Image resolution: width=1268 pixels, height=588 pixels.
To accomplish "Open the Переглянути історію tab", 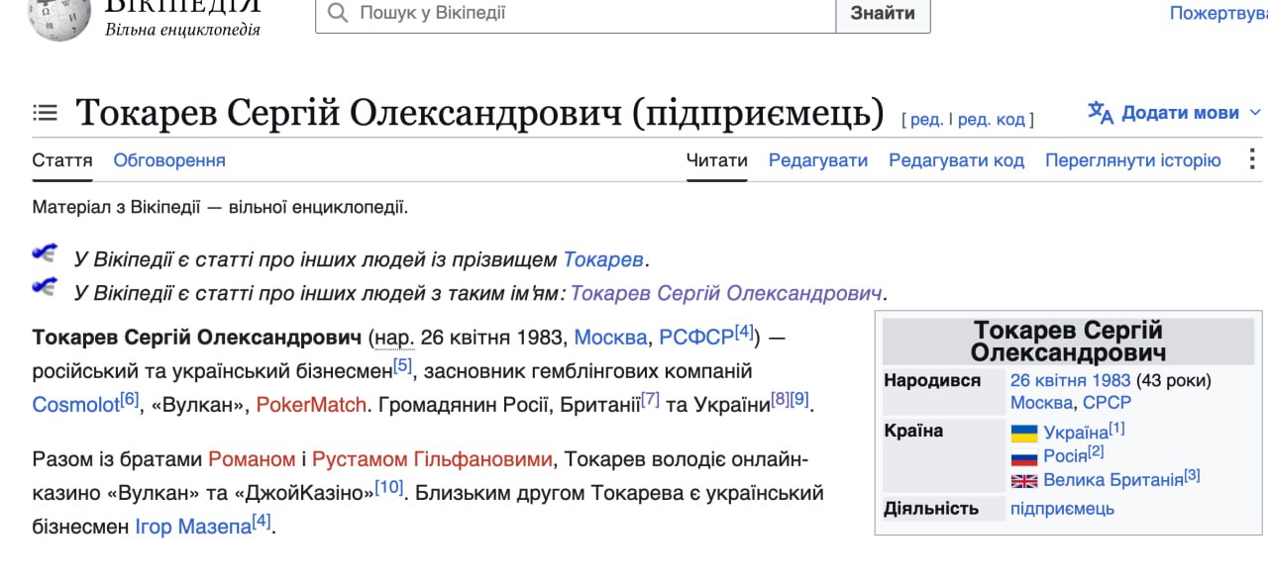I will tap(1132, 160).
